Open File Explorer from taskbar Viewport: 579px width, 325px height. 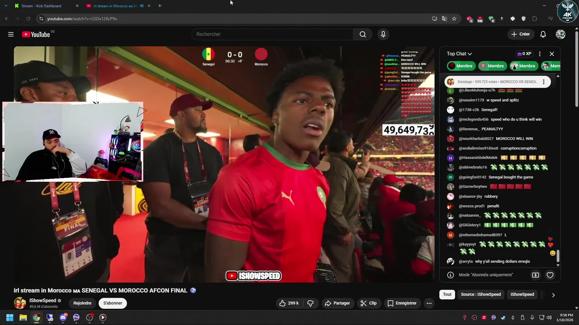pos(23,317)
